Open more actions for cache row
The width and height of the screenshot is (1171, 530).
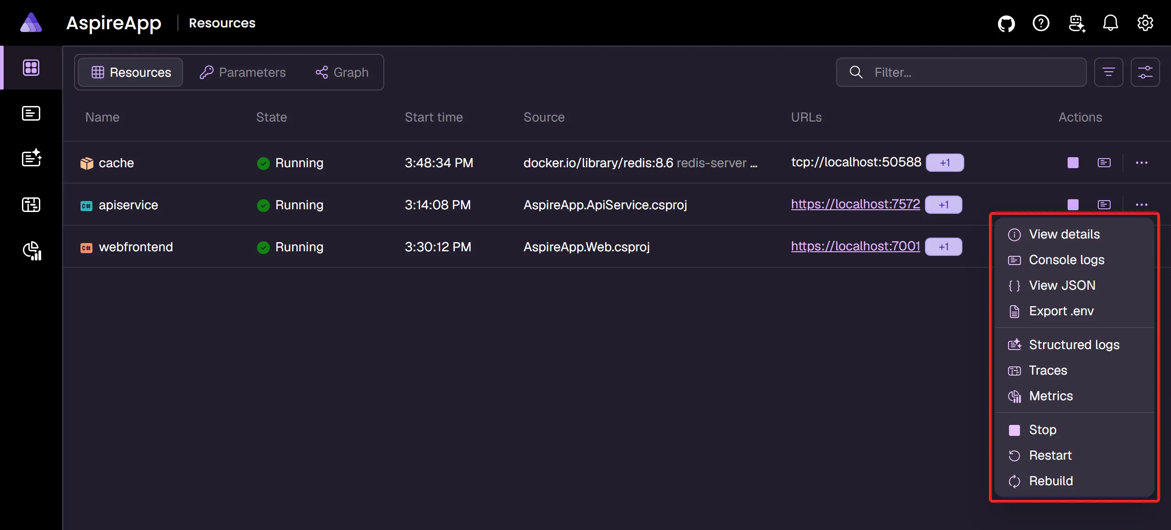1141,163
